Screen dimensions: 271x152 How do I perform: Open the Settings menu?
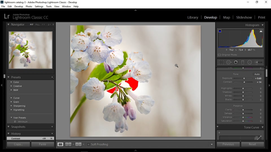click(39, 6)
